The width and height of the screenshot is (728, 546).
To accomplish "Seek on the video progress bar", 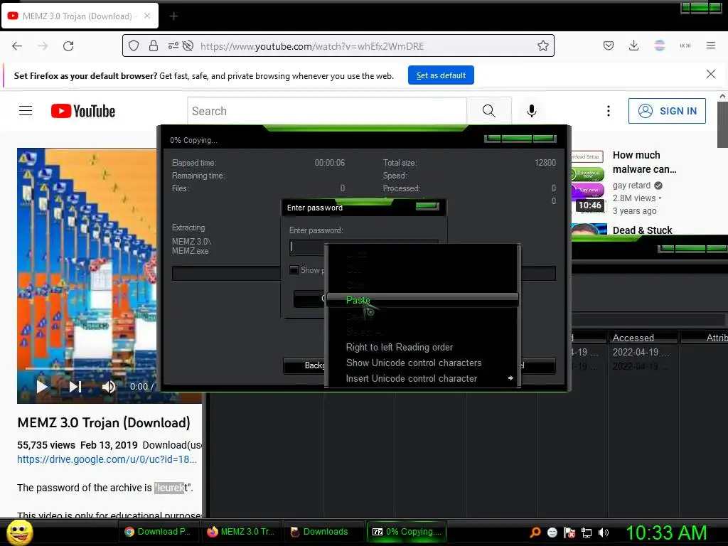I will 90,369.
